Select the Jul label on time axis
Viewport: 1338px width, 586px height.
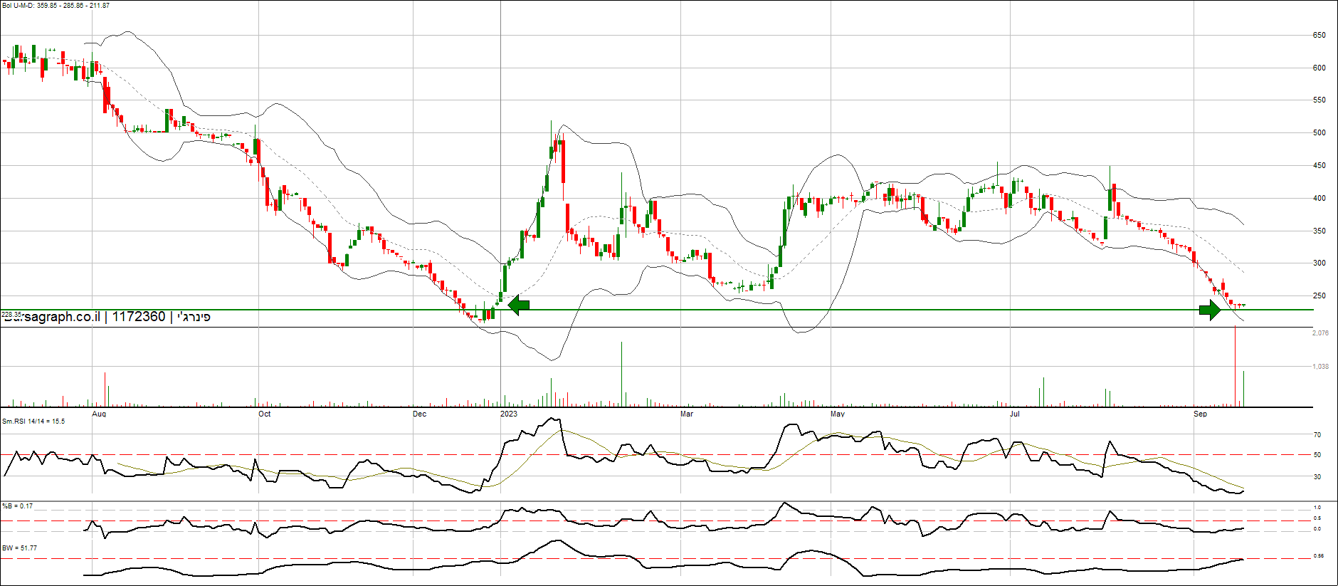[1014, 414]
